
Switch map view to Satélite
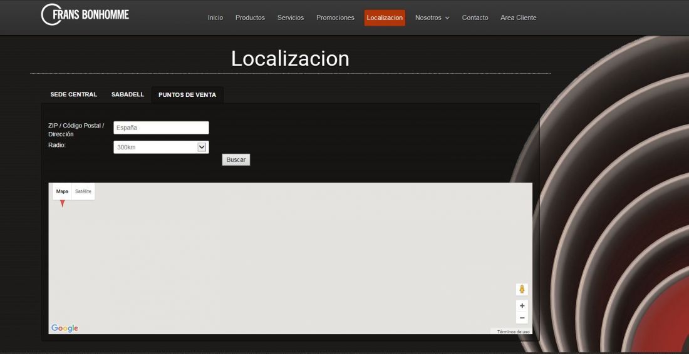click(x=83, y=191)
